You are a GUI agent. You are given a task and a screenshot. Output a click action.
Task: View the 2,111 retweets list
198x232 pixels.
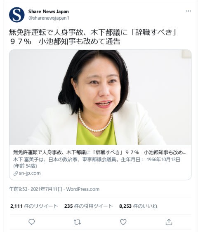pyautogui.click(x=34, y=206)
